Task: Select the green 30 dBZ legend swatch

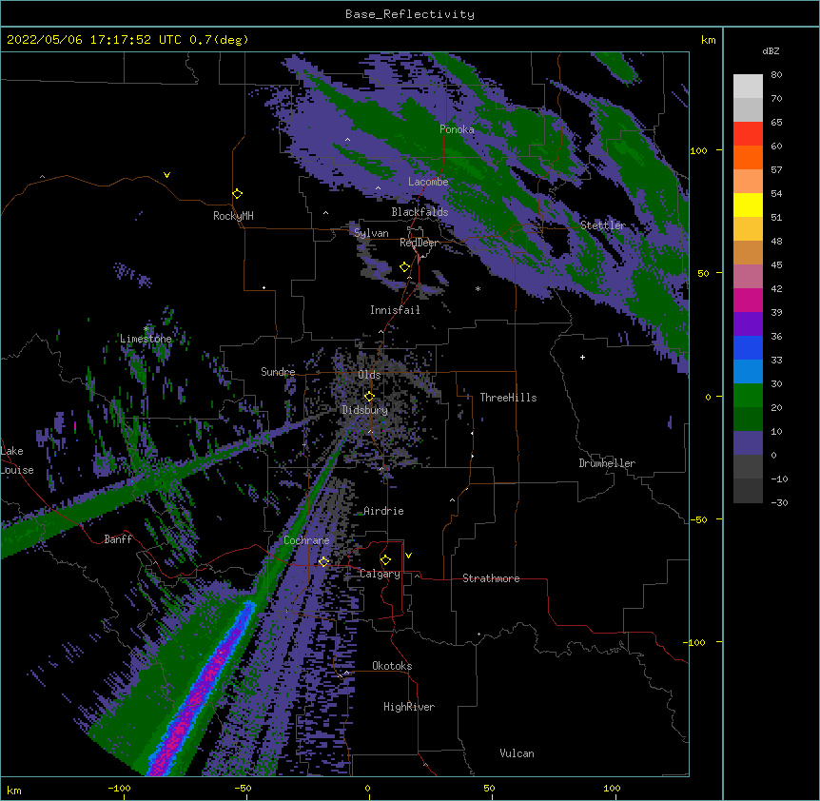Action: (748, 396)
